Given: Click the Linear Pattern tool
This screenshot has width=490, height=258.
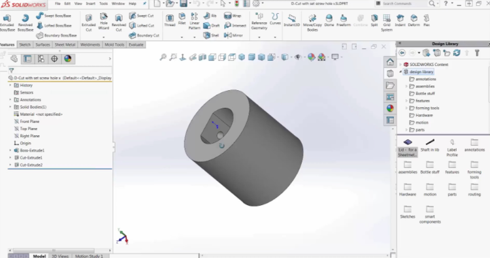Looking at the screenshot, I should click(194, 22).
